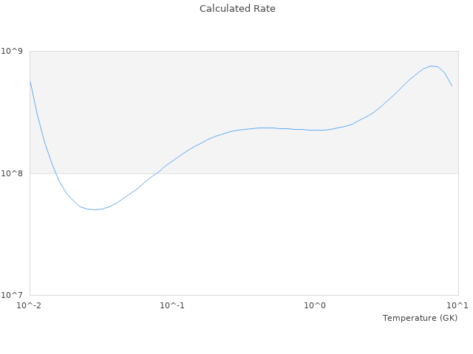This screenshot has height=354, width=473.
Task: Click the curve's lowest minimum point
Action: (95, 209)
